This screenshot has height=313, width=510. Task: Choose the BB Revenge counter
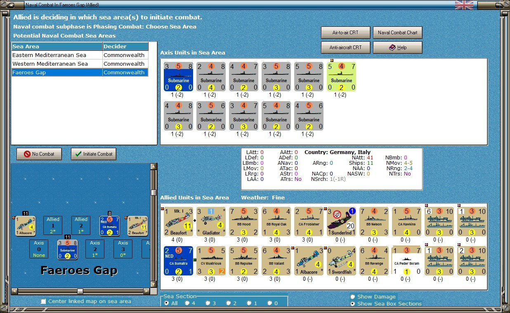click(x=374, y=261)
